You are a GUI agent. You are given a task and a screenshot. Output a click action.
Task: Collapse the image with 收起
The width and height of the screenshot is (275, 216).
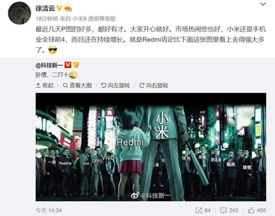(45, 86)
